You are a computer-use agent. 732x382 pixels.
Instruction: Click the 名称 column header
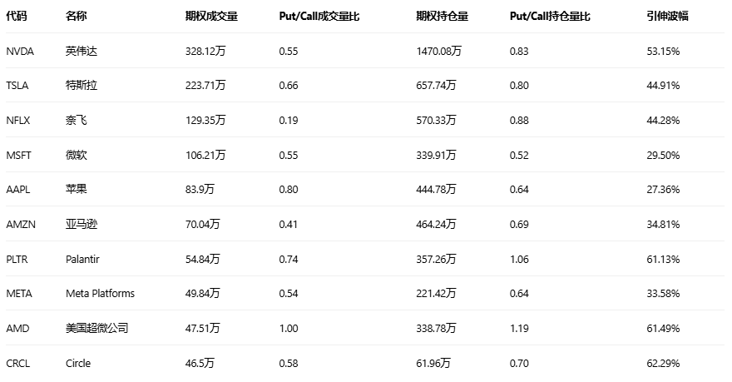click(x=76, y=16)
